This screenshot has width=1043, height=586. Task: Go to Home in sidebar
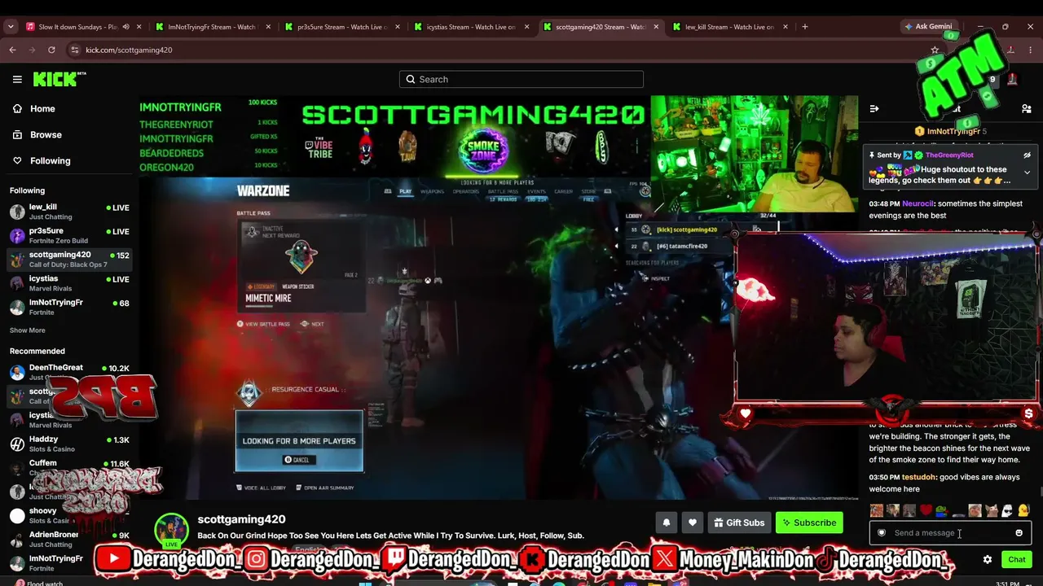tap(42, 108)
